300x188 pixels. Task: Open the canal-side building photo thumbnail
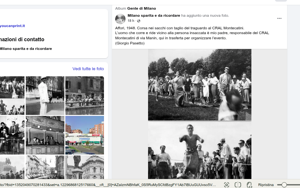84,96
